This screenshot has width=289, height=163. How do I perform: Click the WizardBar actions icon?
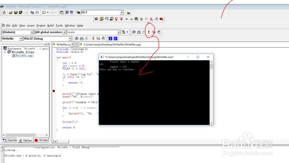pyautogui.click(x=123, y=32)
